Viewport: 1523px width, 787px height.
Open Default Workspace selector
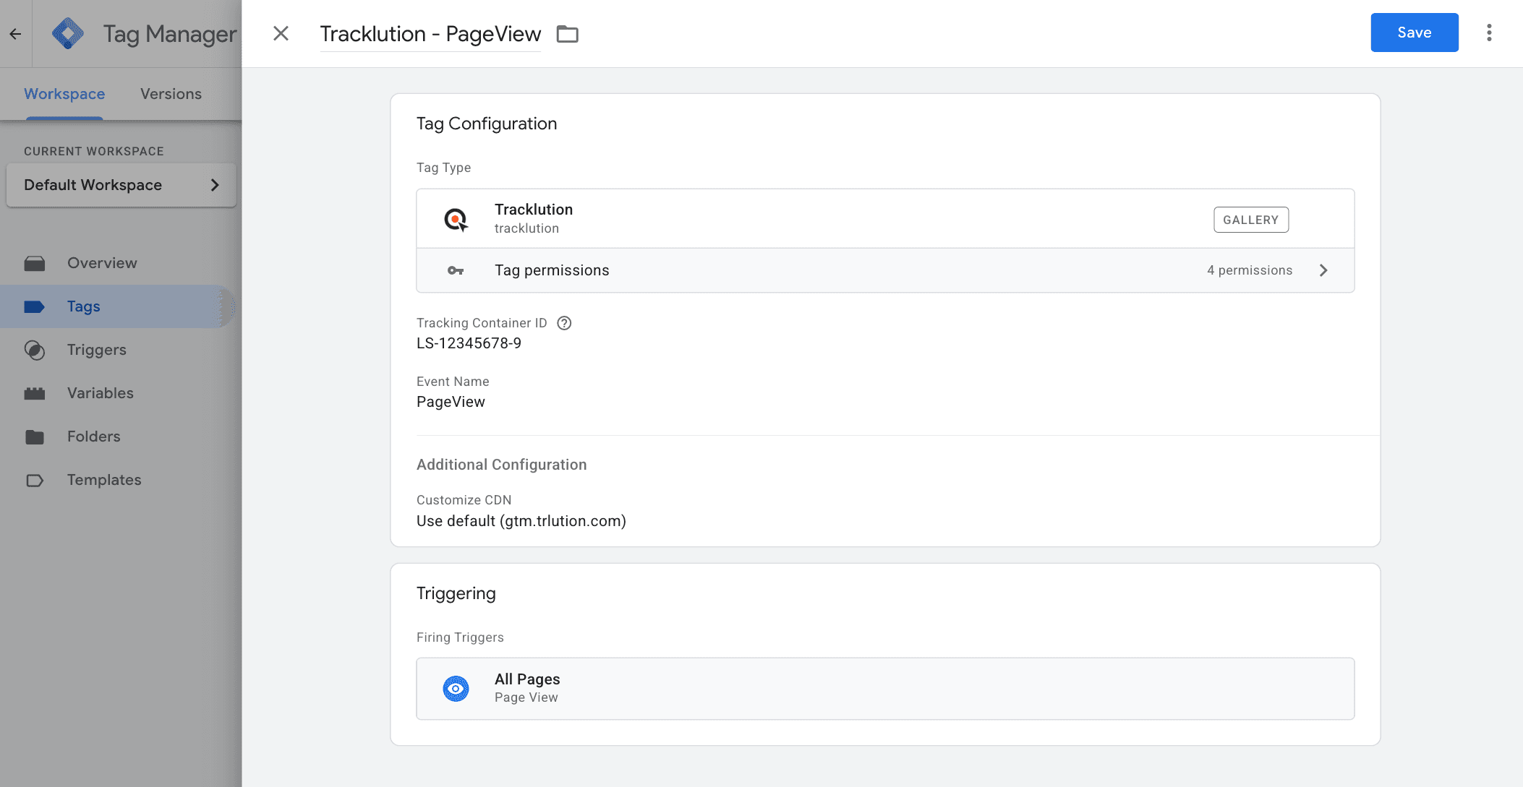click(x=121, y=185)
